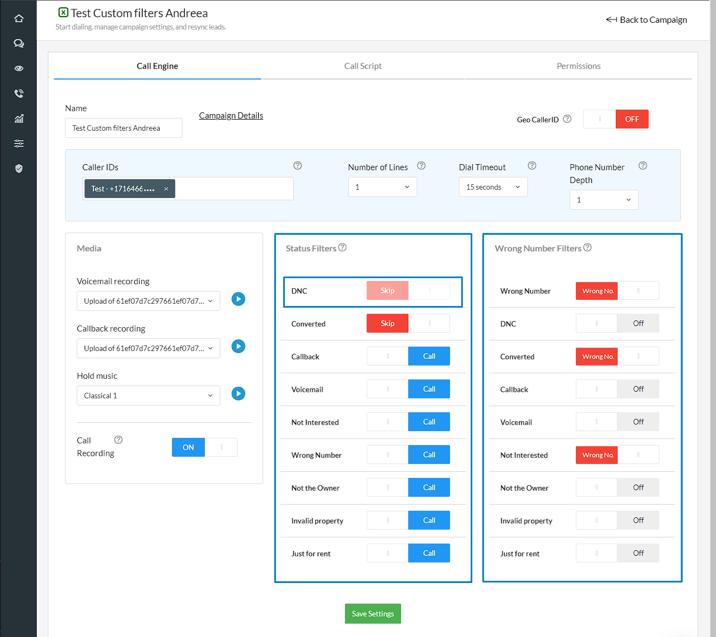This screenshot has width=716, height=637.
Task: Click the help icon beside Status Filters
Action: pos(343,248)
